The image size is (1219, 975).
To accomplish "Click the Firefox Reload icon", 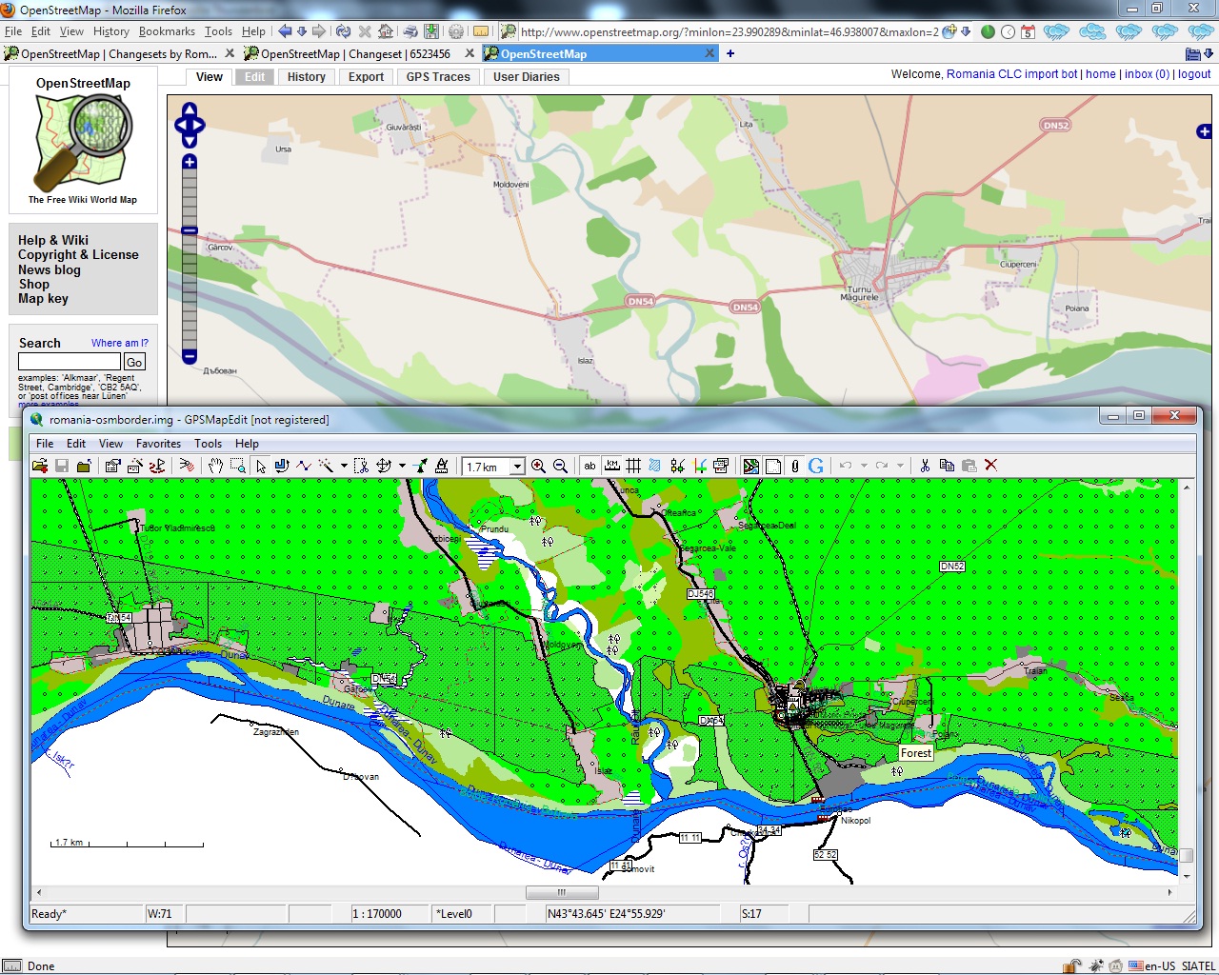I will click(343, 31).
